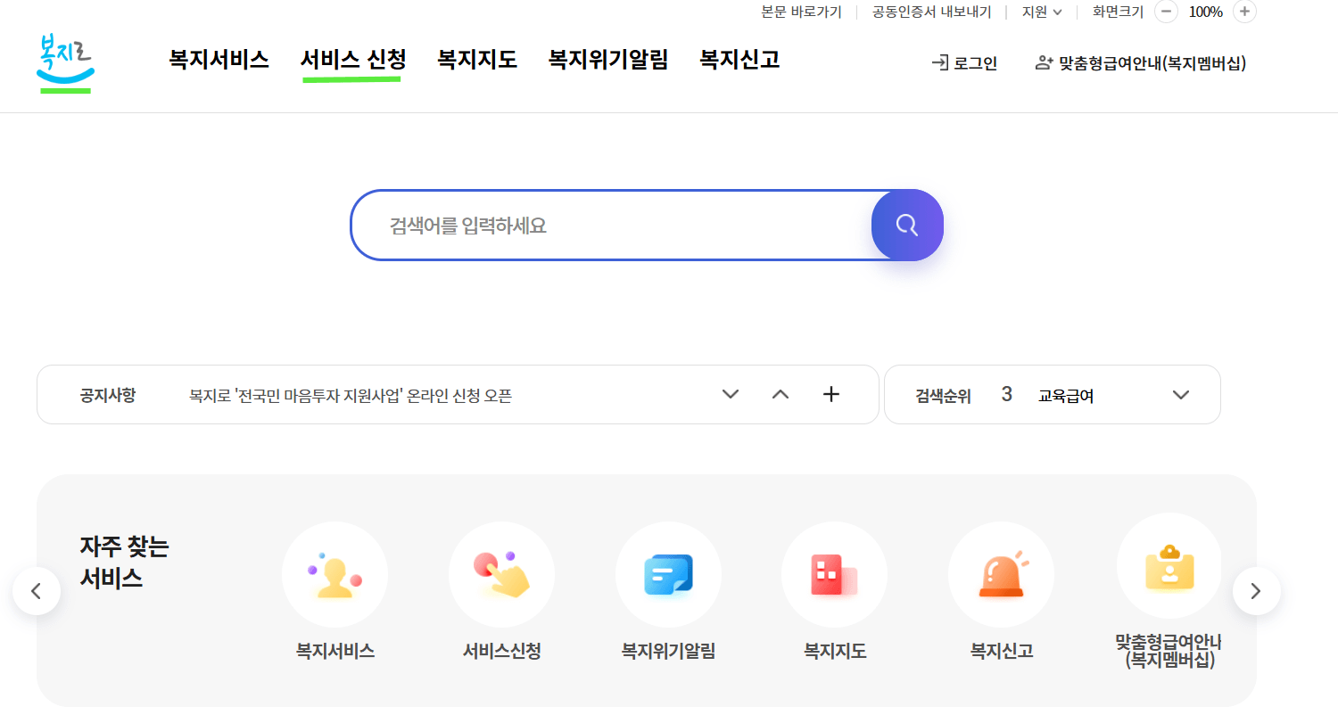The width and height of the screenshot is (1338, 723).
Task: Select 복지위기알림 in the top navigation
Action: (x=607, y=60)
